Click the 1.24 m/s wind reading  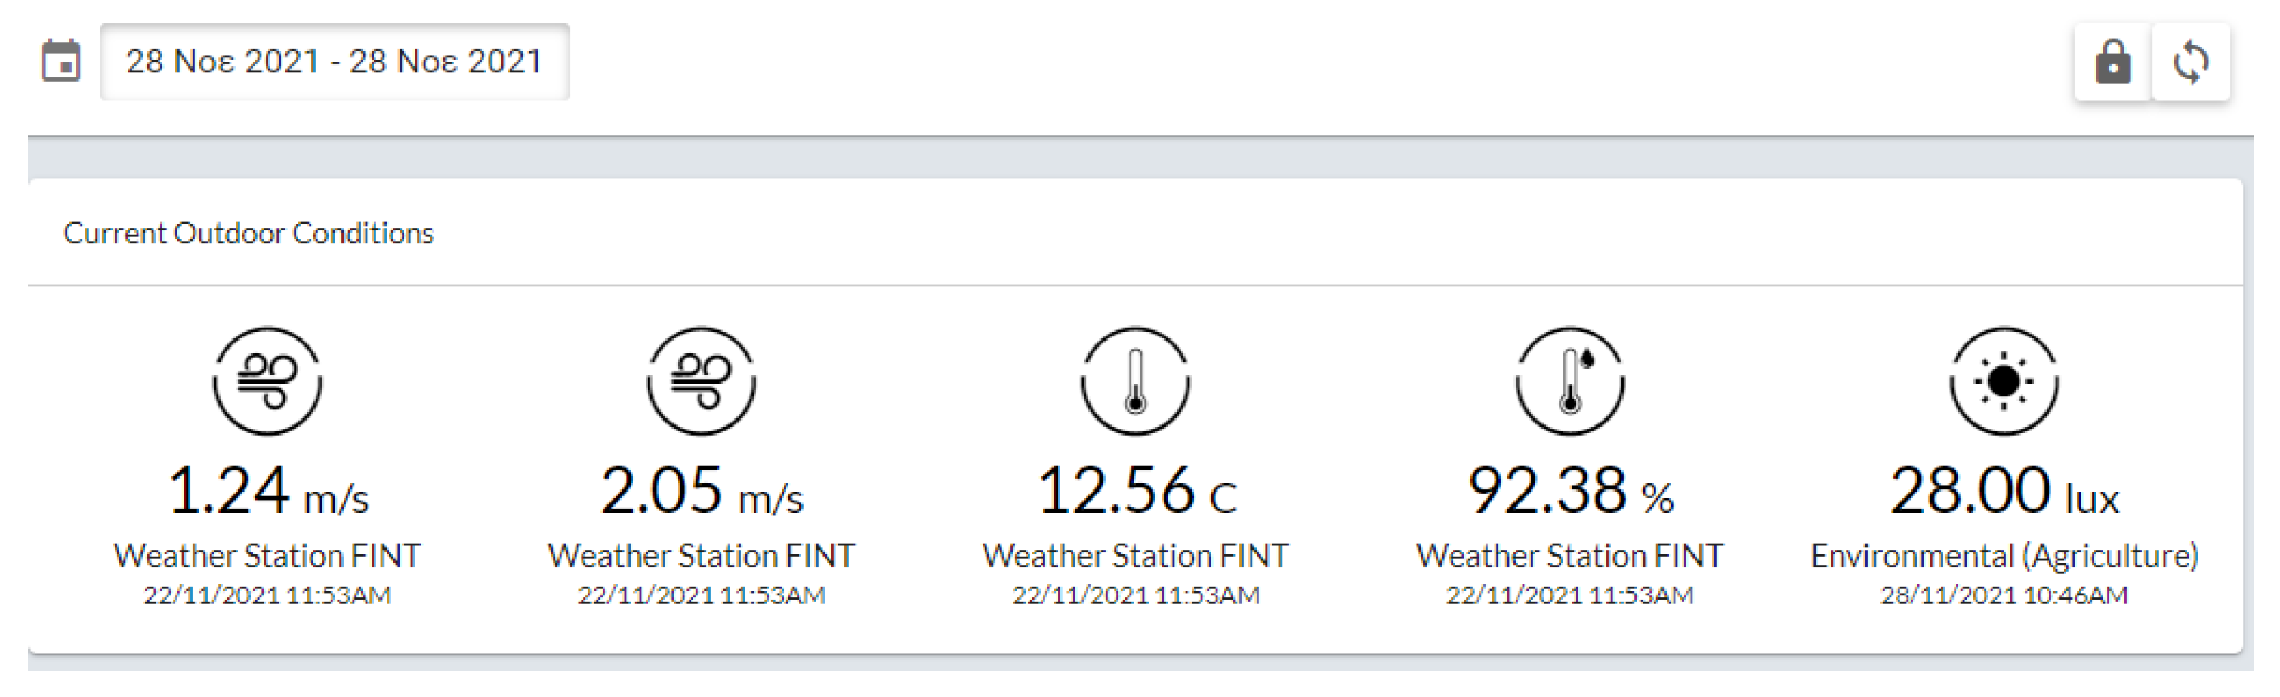[x=267, y=491]
